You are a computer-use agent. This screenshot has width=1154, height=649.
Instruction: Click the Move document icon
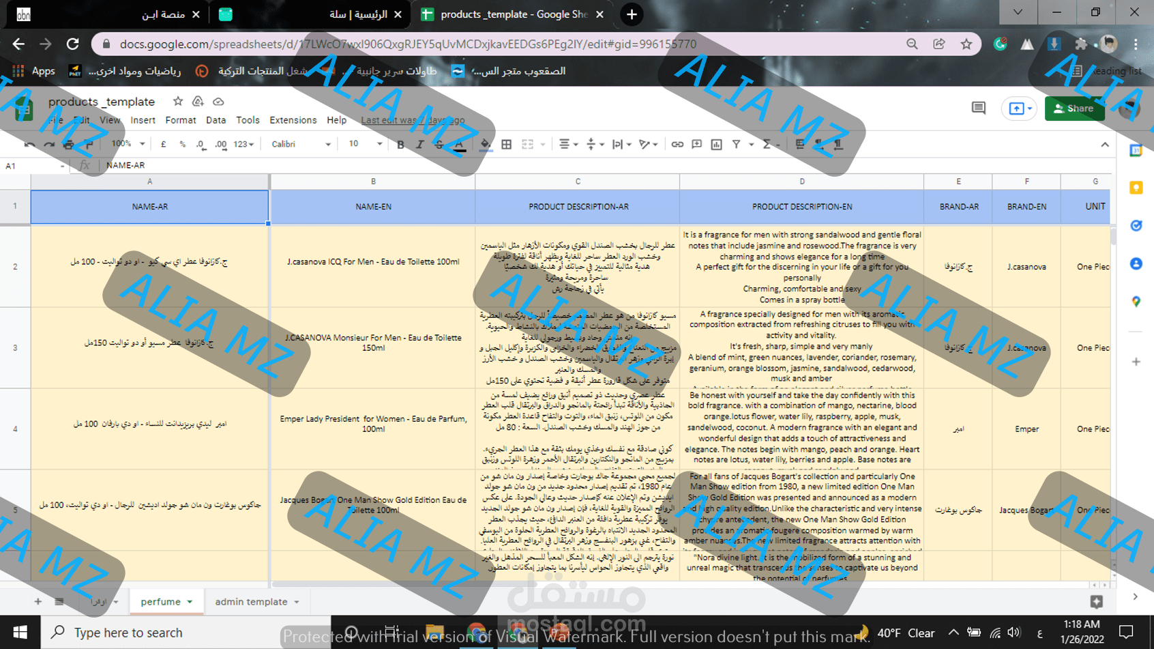tap(198, 102)
